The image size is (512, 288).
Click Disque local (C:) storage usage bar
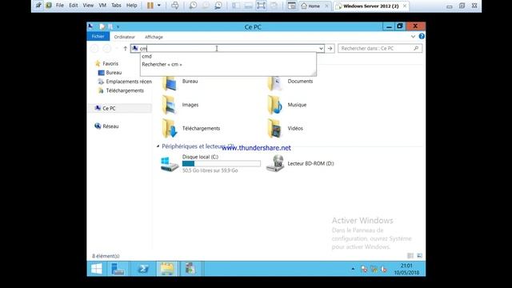pyautogui.click(x=222, y=163)
